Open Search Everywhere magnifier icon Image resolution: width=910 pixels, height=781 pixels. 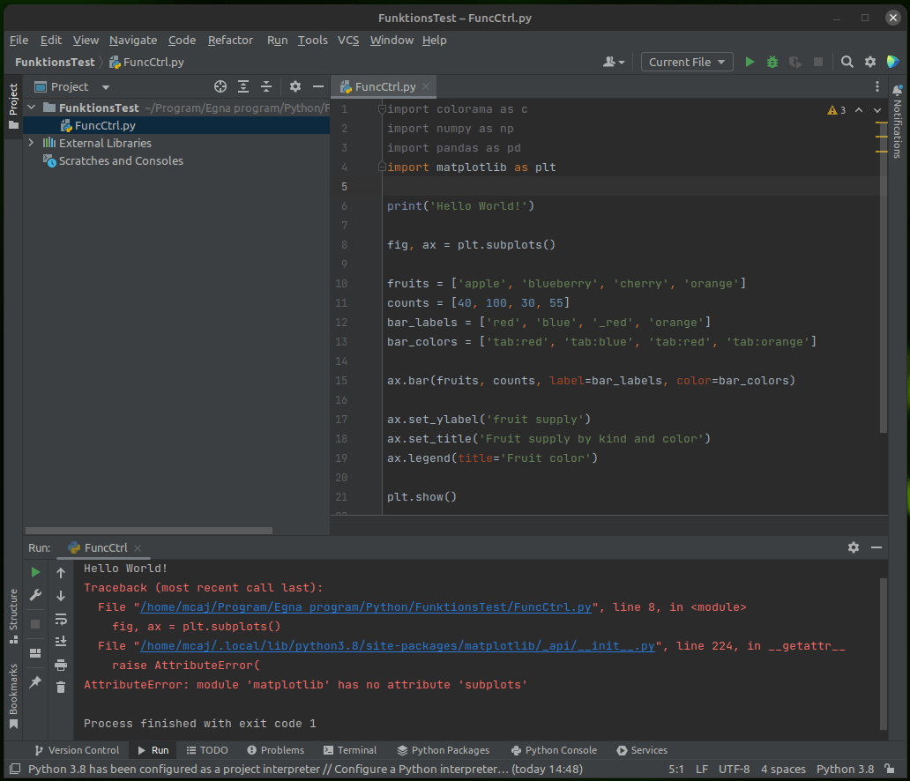coord(847,62)
